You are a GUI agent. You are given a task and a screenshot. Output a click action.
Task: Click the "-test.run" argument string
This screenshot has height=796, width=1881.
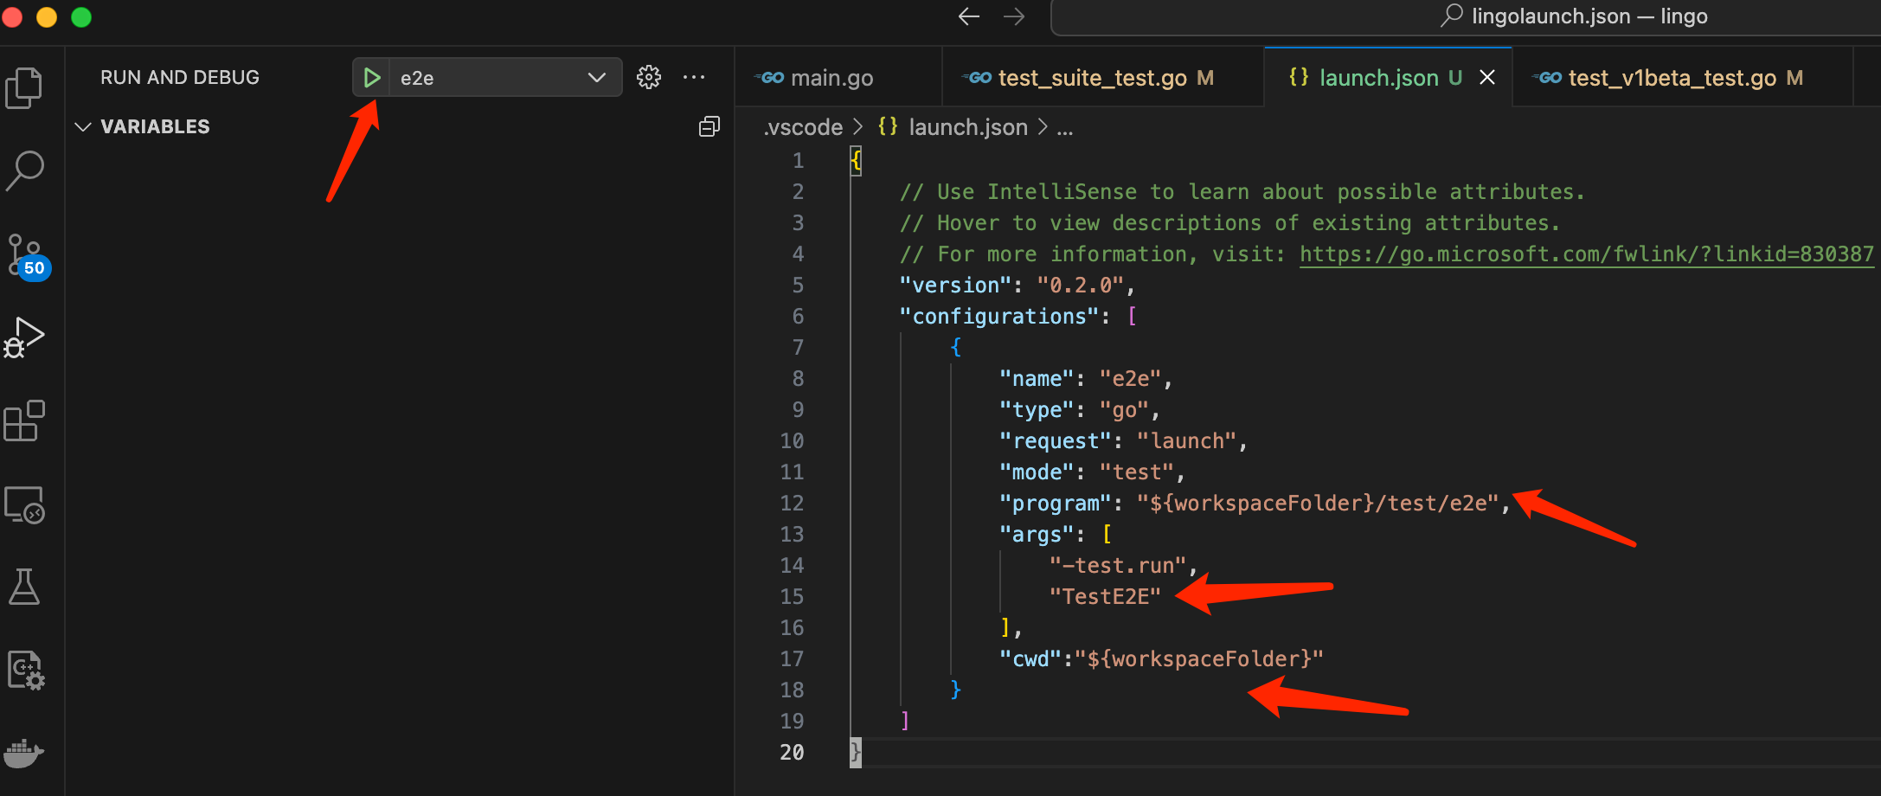tap(1117, 566)
